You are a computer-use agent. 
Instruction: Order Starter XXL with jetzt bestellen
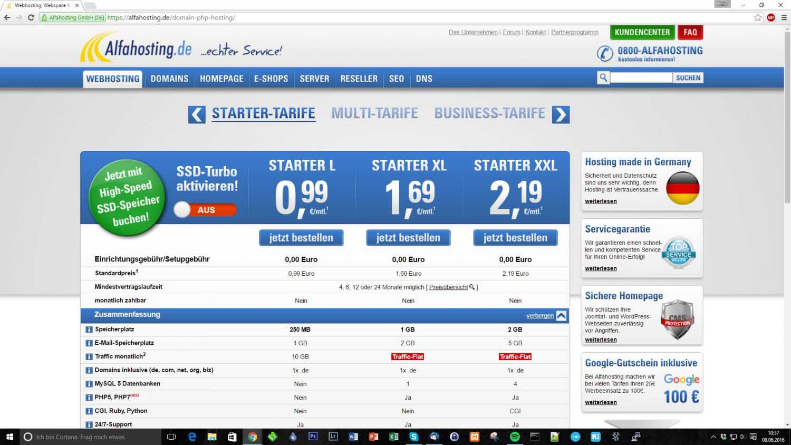tap(515, 238)
